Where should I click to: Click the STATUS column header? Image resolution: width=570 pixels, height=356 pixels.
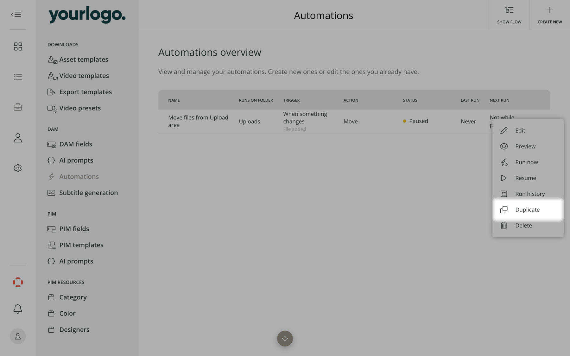410,100
